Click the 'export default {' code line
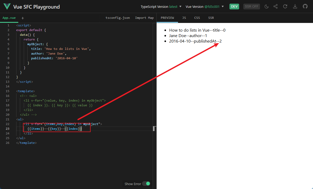The image size is (313, 189). (31, 30)
